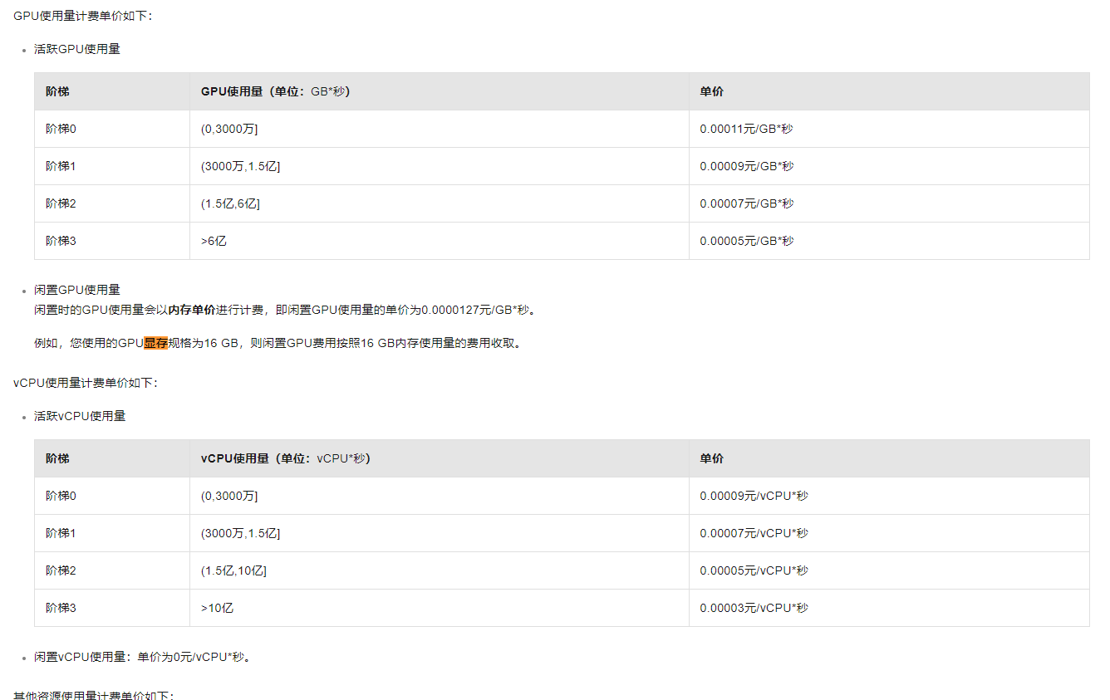Screen dimensions: 1110x700
Task: Select the 0.00007元/vCPU*秒 price cell
Action: [x=754, y=533]
